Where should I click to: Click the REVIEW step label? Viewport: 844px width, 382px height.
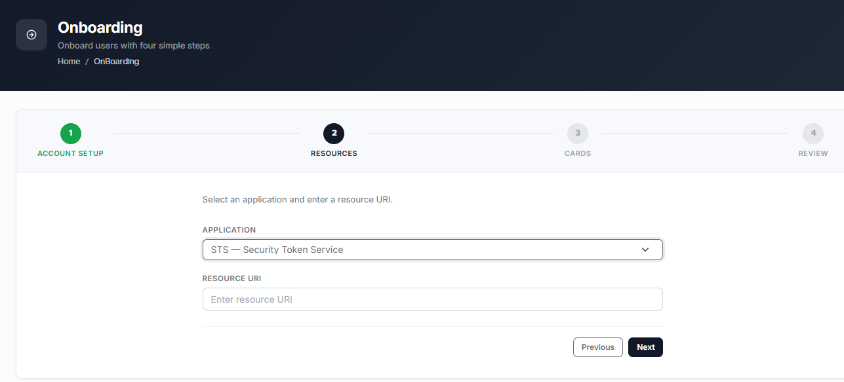[813, 153]
